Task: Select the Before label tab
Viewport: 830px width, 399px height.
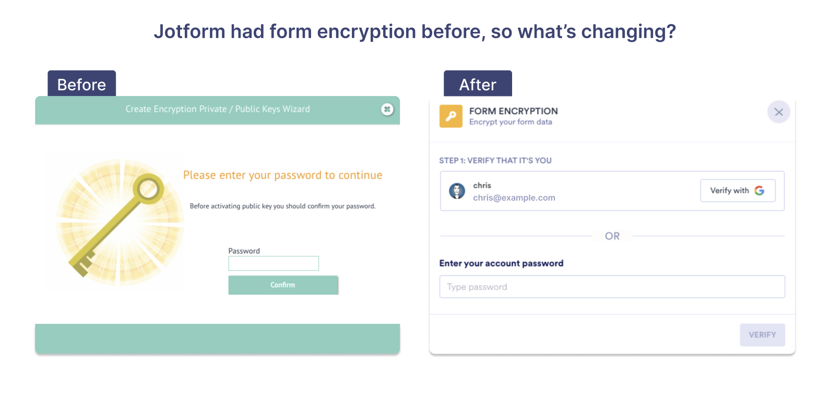Action: point(82,84)
